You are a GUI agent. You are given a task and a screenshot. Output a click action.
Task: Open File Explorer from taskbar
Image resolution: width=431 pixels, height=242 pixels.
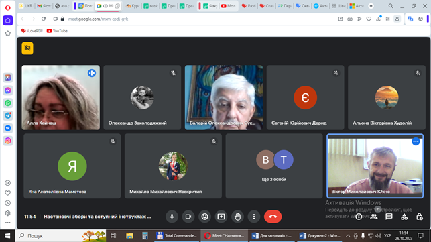pos(129,236)
